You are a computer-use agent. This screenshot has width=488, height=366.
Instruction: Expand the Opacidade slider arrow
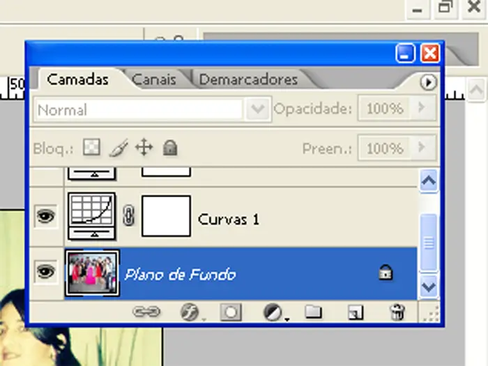click(420, 109)
